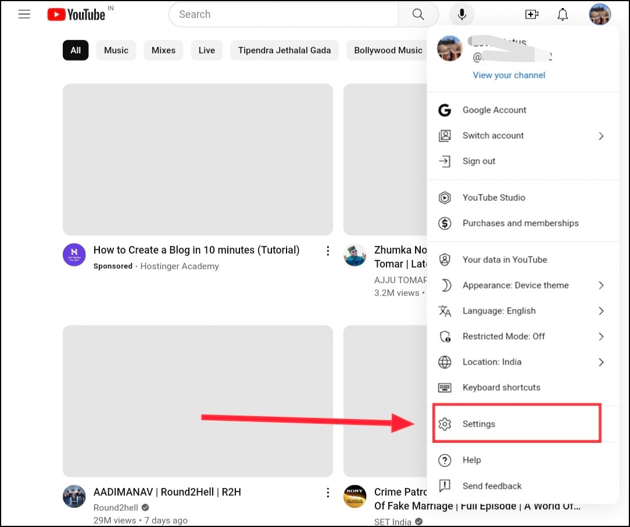
Task: Click the Appearance moon icon
Action: (446, 286)
